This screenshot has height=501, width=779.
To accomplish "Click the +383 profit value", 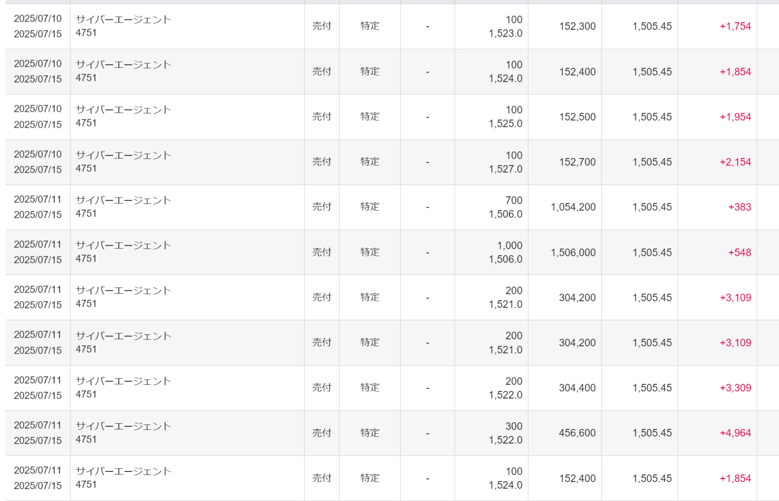I will (740, 207).
